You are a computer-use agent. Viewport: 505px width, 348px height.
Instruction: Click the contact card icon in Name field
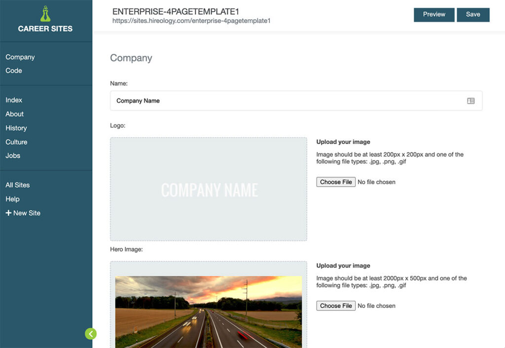pyautogui.click(x=470, y=101)
